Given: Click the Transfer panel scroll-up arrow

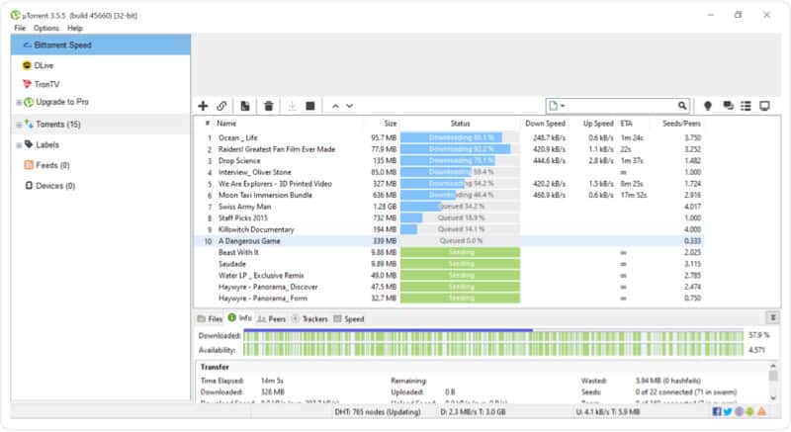Looking at the screenshot, I should [x=773, y=366].
